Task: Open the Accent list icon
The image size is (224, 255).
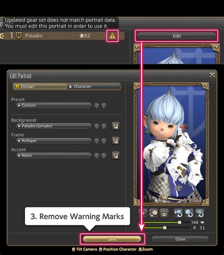Action: coord(116,156)
